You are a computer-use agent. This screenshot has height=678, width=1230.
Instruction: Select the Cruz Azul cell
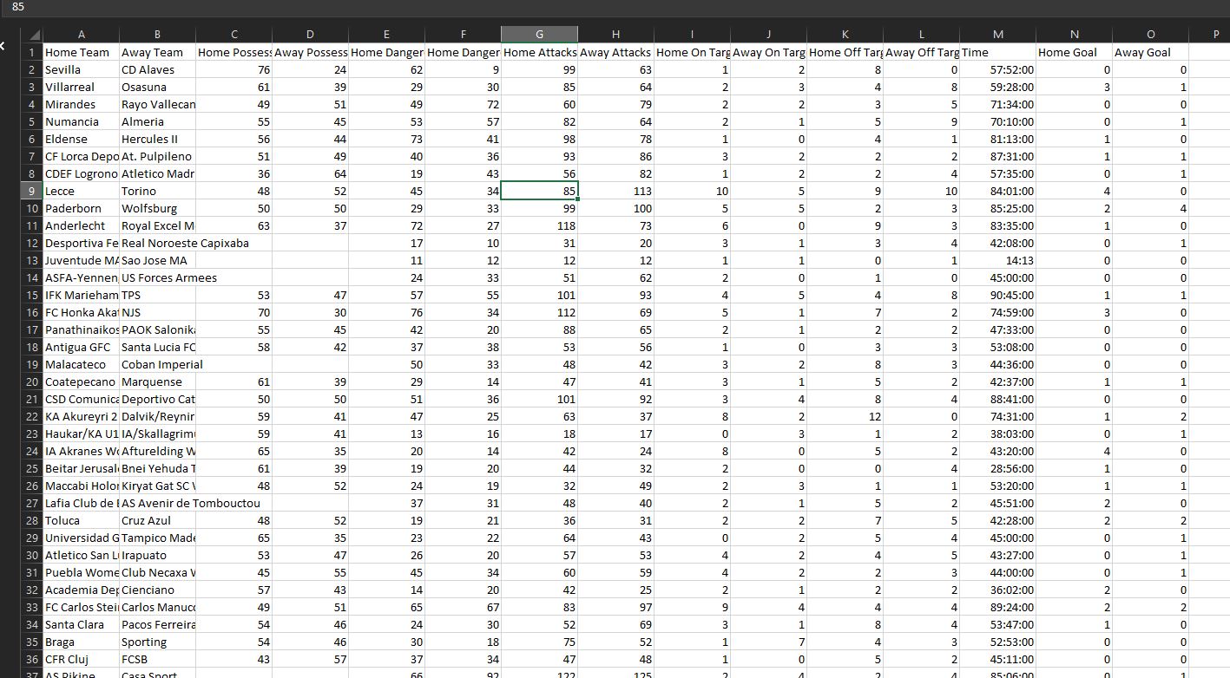pos(157,520)
